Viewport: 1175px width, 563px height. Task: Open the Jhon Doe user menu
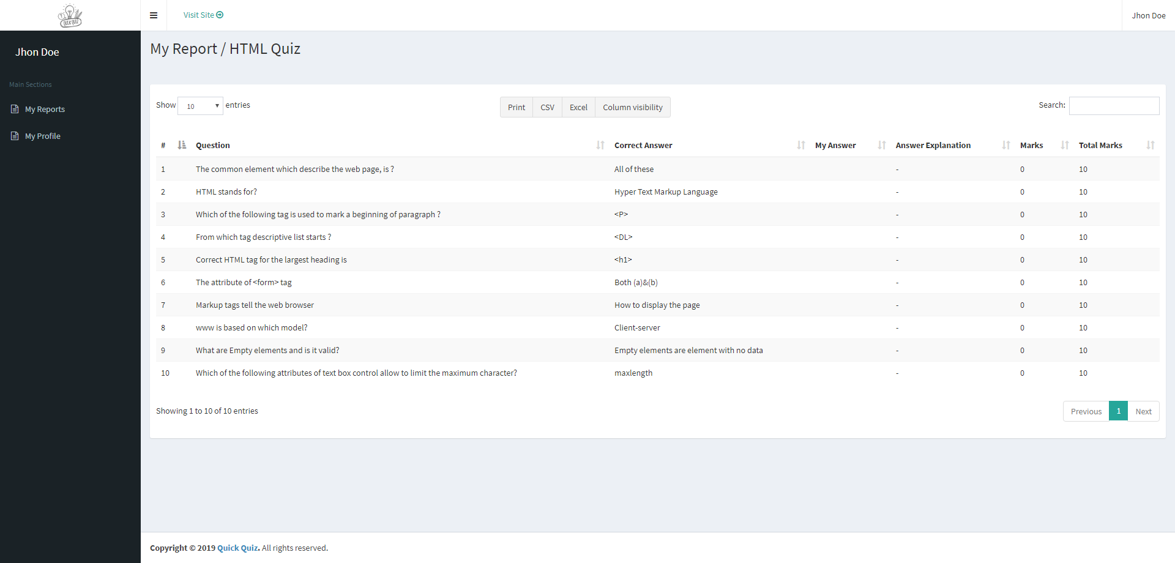click(x=1149, y=15)
